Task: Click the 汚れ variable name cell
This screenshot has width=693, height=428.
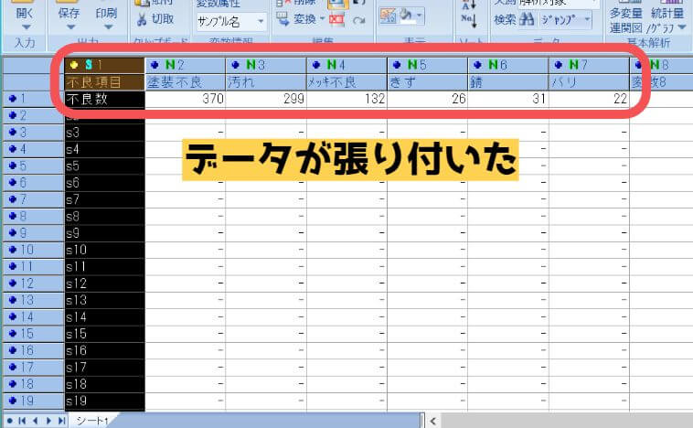Action: coord(266,81)
